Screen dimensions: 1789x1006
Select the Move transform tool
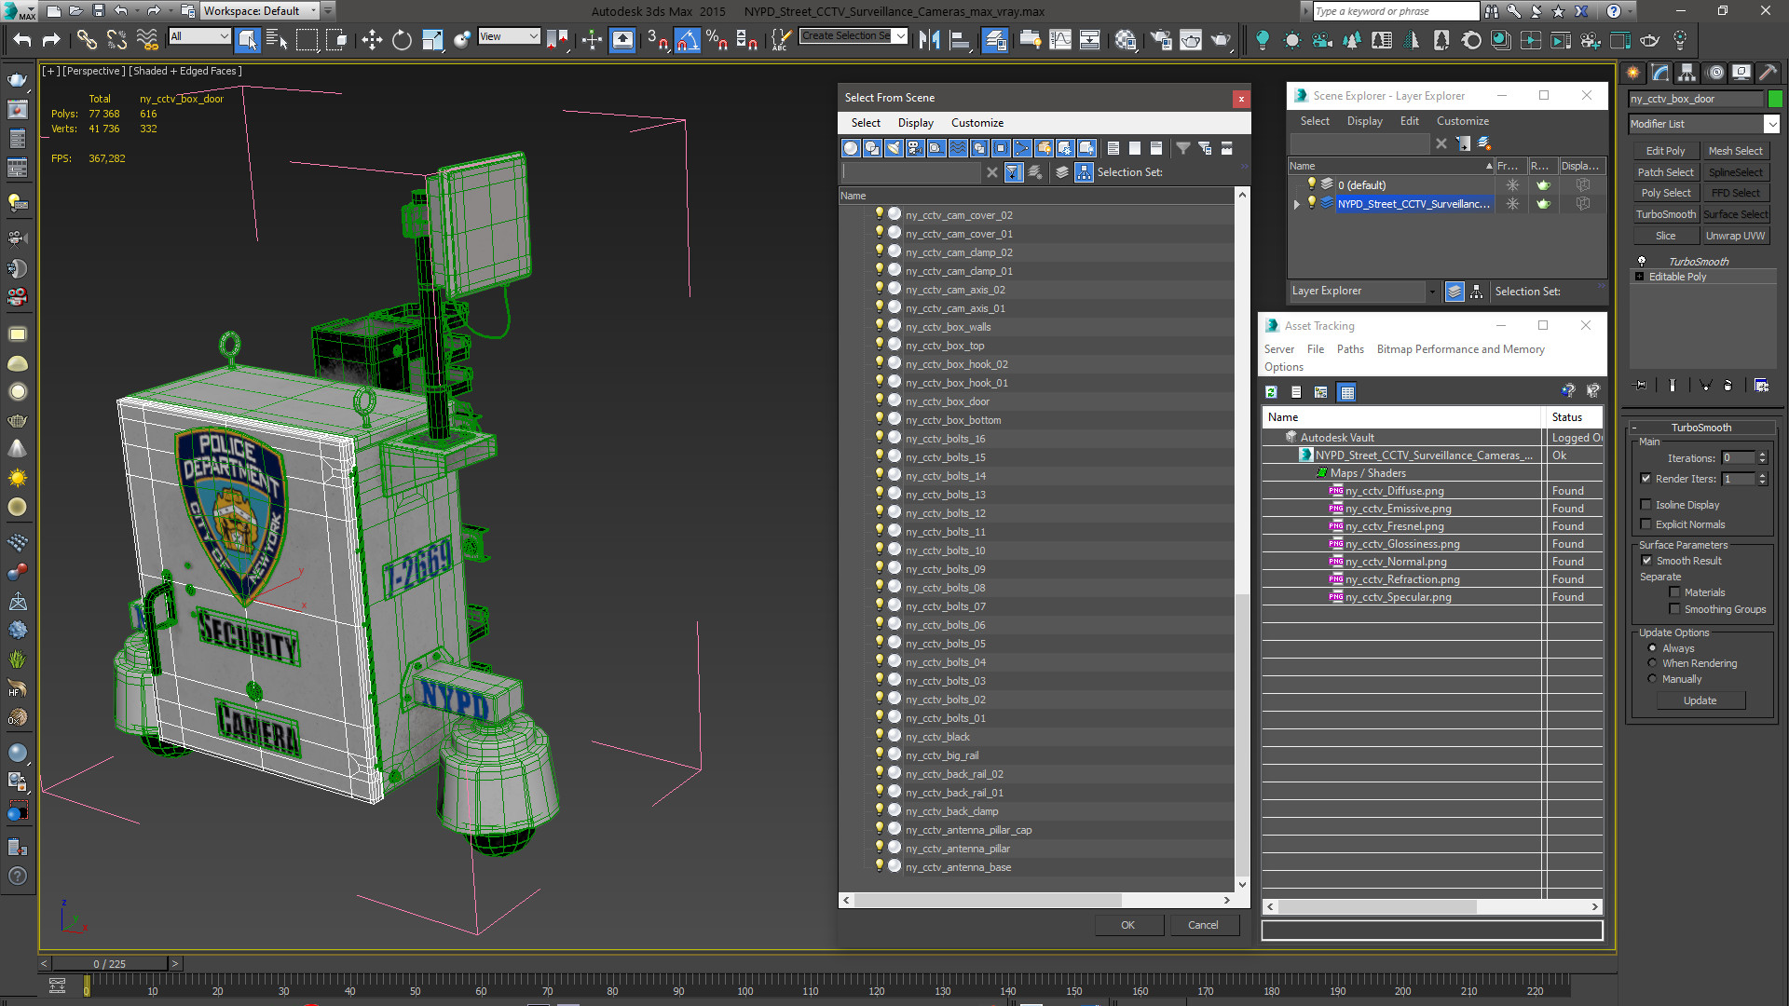click(x=372, y=39)
